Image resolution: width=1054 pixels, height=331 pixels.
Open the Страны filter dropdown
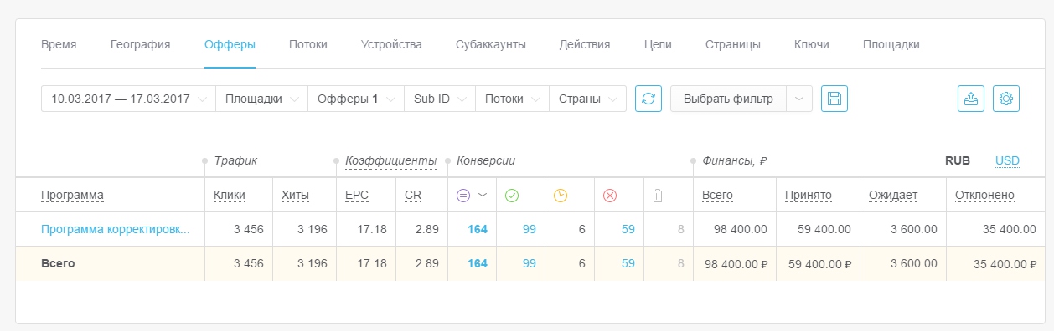tap(587, 99)
